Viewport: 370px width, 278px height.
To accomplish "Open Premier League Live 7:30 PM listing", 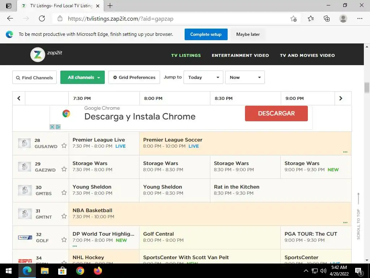I will (x=104, y=143).
